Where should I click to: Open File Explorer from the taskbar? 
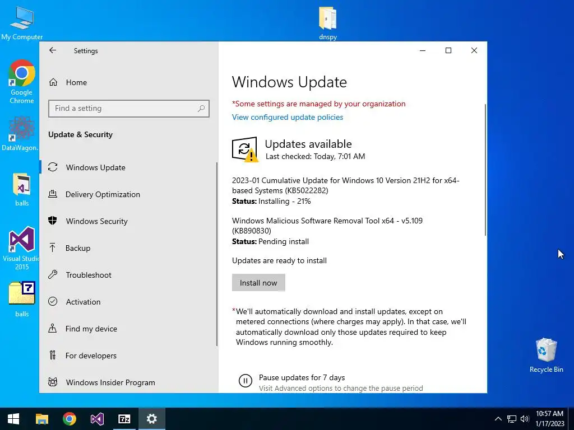click(41, 419)
